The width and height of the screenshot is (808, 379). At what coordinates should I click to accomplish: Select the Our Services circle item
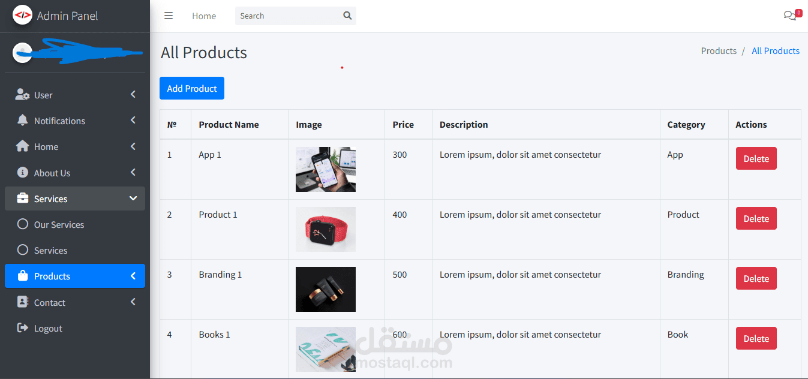pyautogui.click(x=23, y=224)
